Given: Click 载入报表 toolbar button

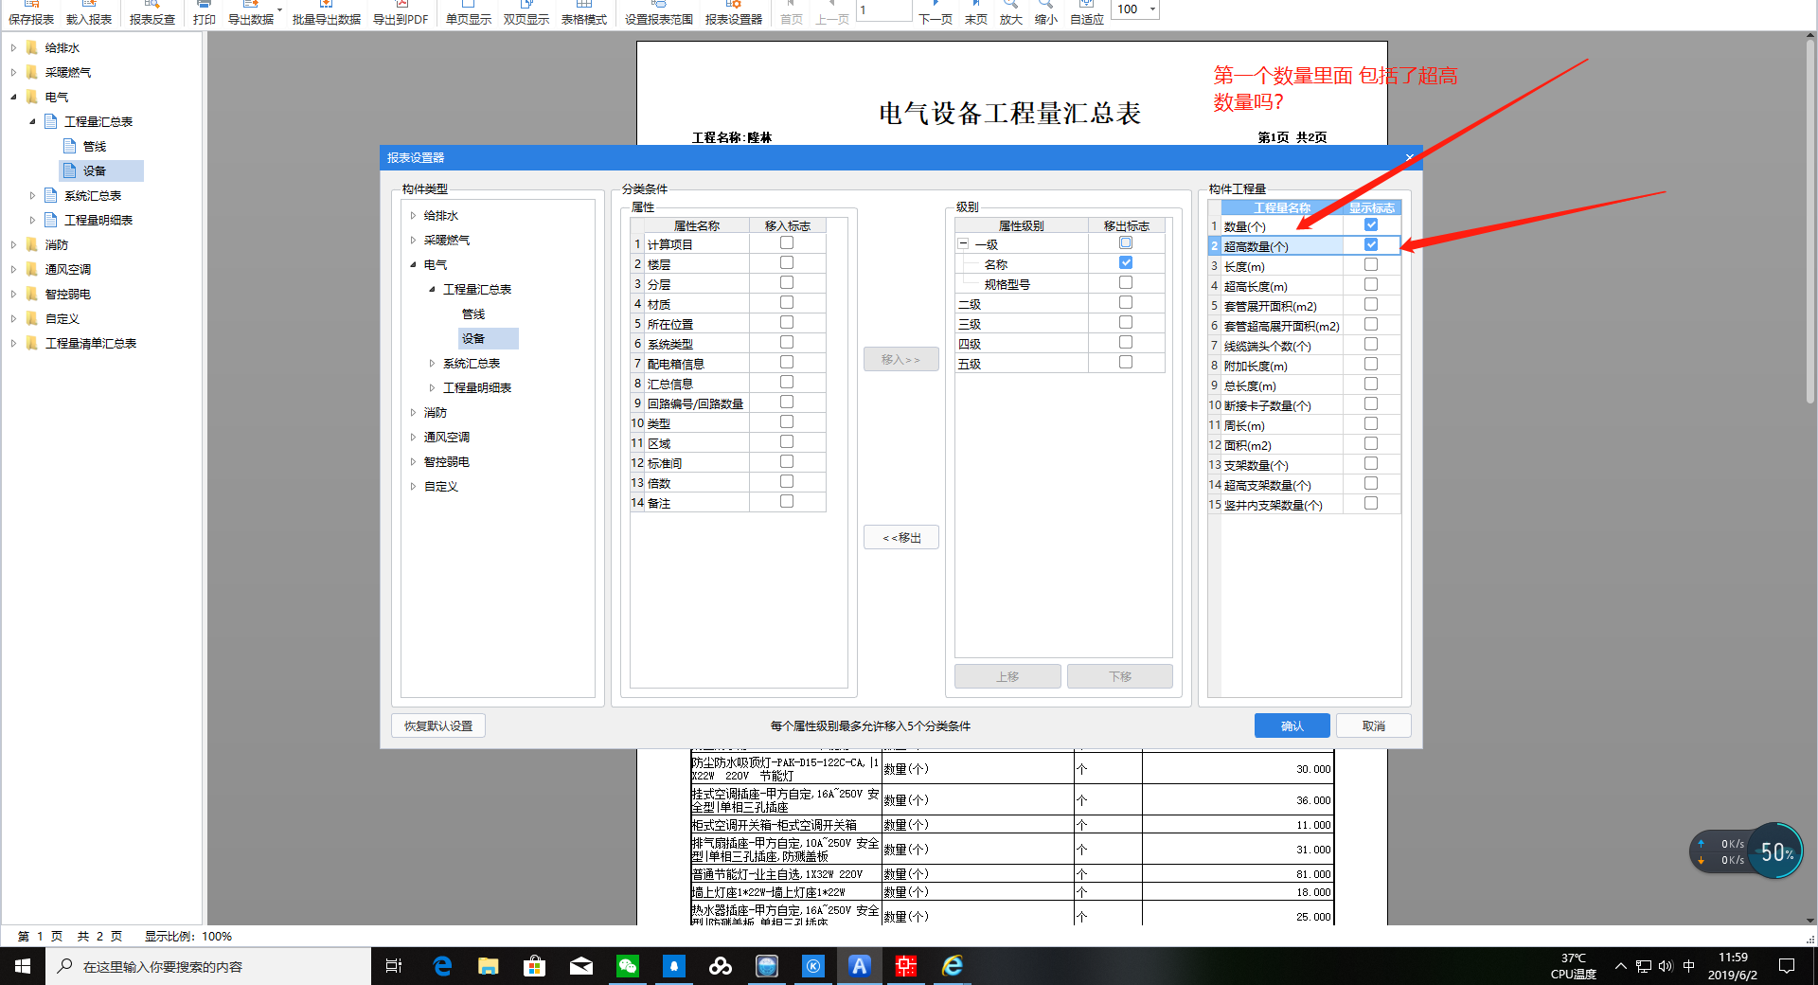Looking at the screenshot, I should pos(89,13).
